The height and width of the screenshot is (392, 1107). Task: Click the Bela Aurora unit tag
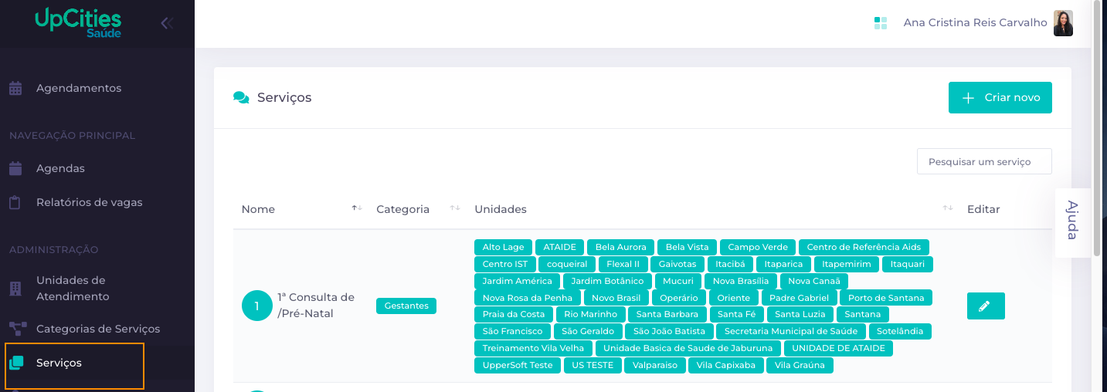point(621,247)
